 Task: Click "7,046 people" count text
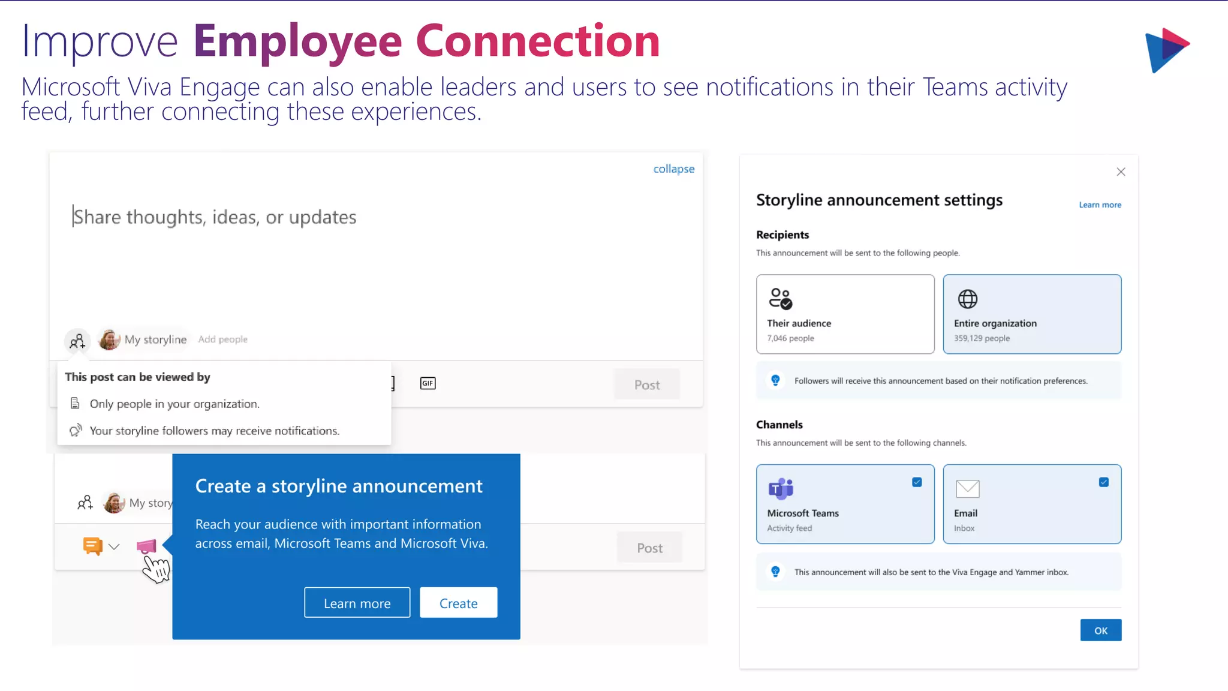click(790, 338)
